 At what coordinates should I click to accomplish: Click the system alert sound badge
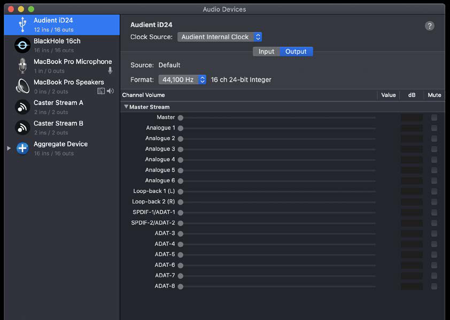[x=100, y=91]
